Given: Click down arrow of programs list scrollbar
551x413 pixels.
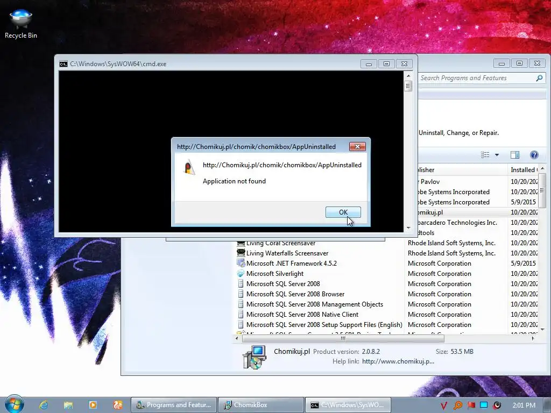Looking at the screenshot, I should 542,330.
